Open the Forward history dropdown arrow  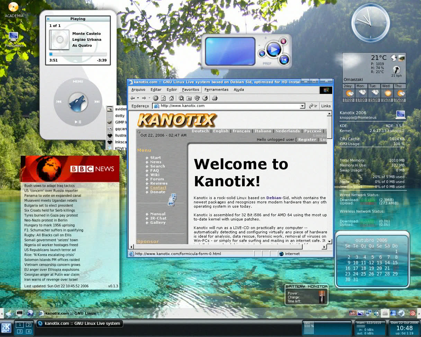tap(149, 98)
